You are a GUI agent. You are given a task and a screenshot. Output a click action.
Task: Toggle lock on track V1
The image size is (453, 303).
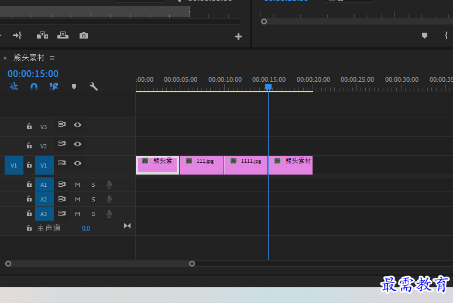click(x=29, y=165)
